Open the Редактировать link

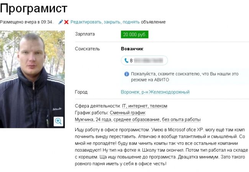point(86,22)
